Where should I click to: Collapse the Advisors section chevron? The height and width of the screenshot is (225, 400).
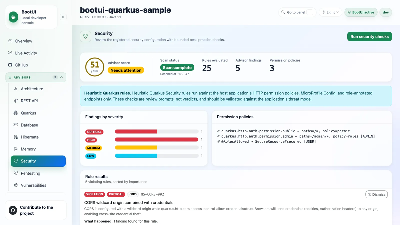click(x=61, y=77)
